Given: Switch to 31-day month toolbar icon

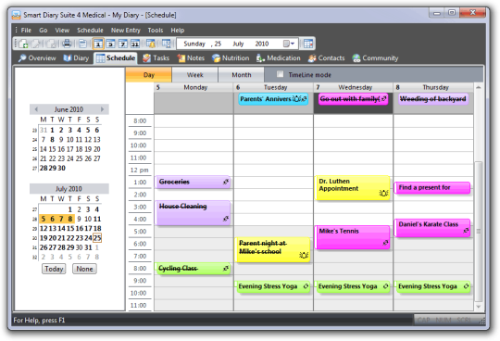Looking at the screenshot, I should point(135,44).
